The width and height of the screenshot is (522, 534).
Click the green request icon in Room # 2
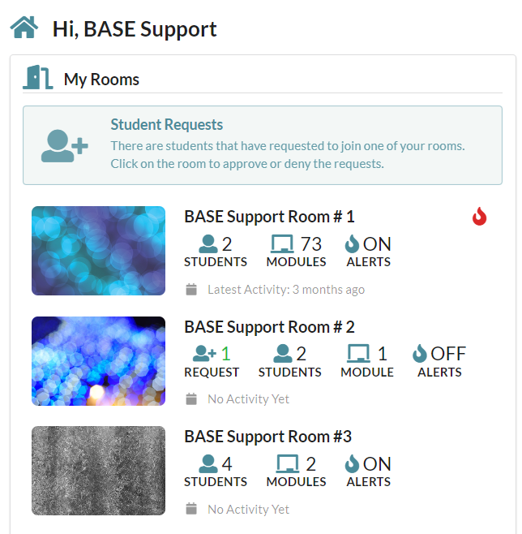click(204, 353)
